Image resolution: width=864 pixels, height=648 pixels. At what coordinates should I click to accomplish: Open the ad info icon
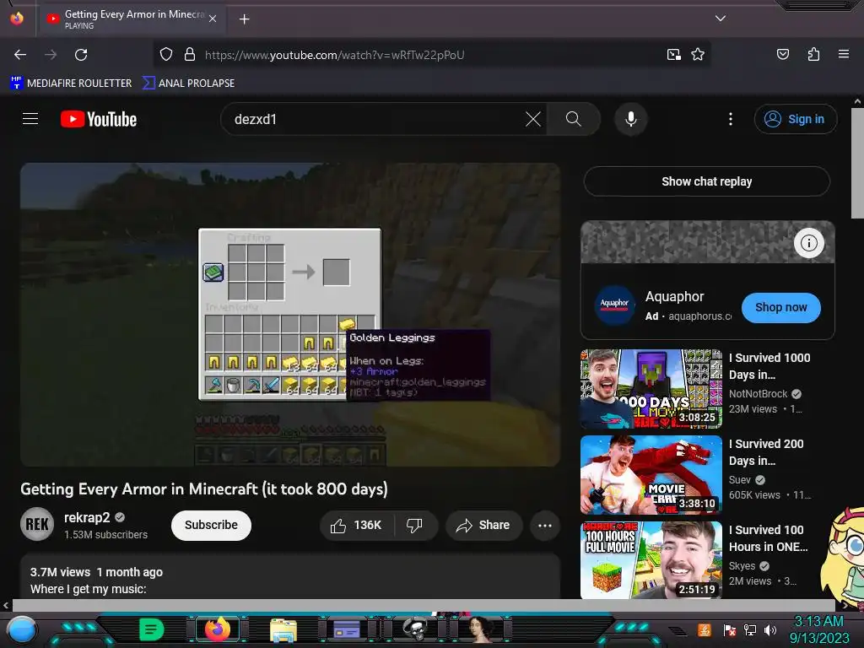pyautogui.click(x=808, y=243)
